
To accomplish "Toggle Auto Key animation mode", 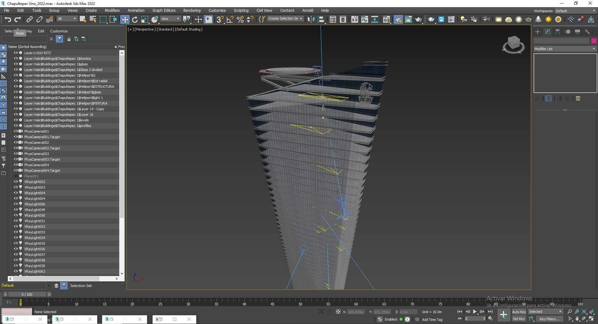I will [519, 312].
